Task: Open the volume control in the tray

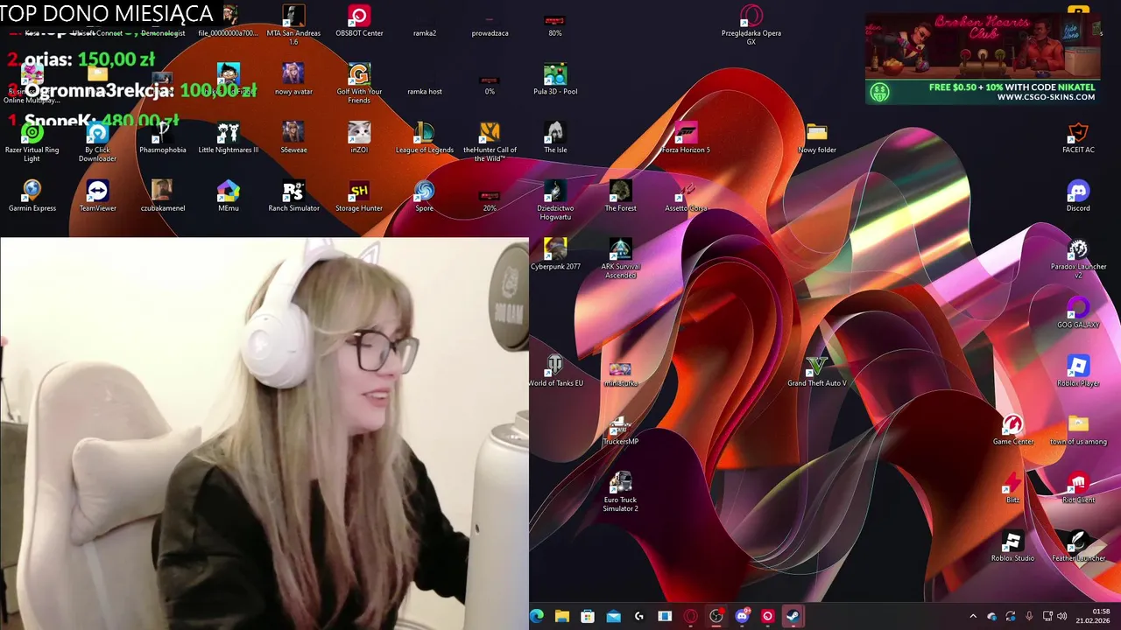Action: pyautogui.click(x=1062, y=616)
